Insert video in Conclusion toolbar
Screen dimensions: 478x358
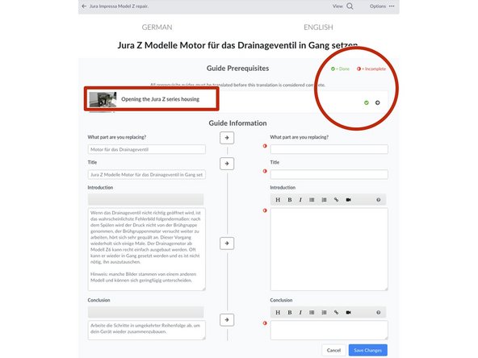click(349, 313)
